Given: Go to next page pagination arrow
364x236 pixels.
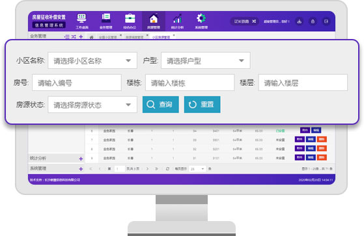Looking at the screenshot, I should (147, 169).
